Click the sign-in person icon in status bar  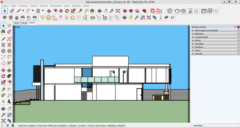click(x=13, y=126)
